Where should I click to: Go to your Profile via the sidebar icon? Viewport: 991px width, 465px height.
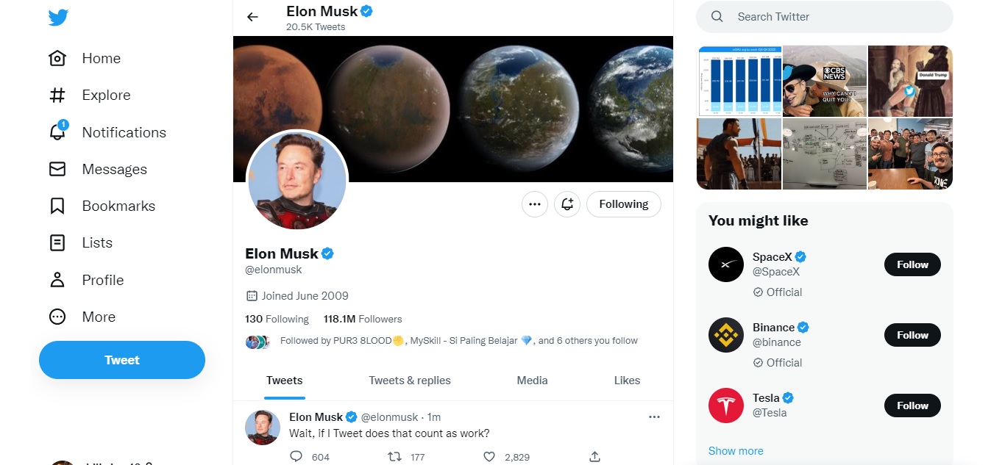coord(57,280)
